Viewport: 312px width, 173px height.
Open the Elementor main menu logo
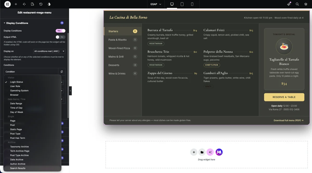click(x=8, y=4)
